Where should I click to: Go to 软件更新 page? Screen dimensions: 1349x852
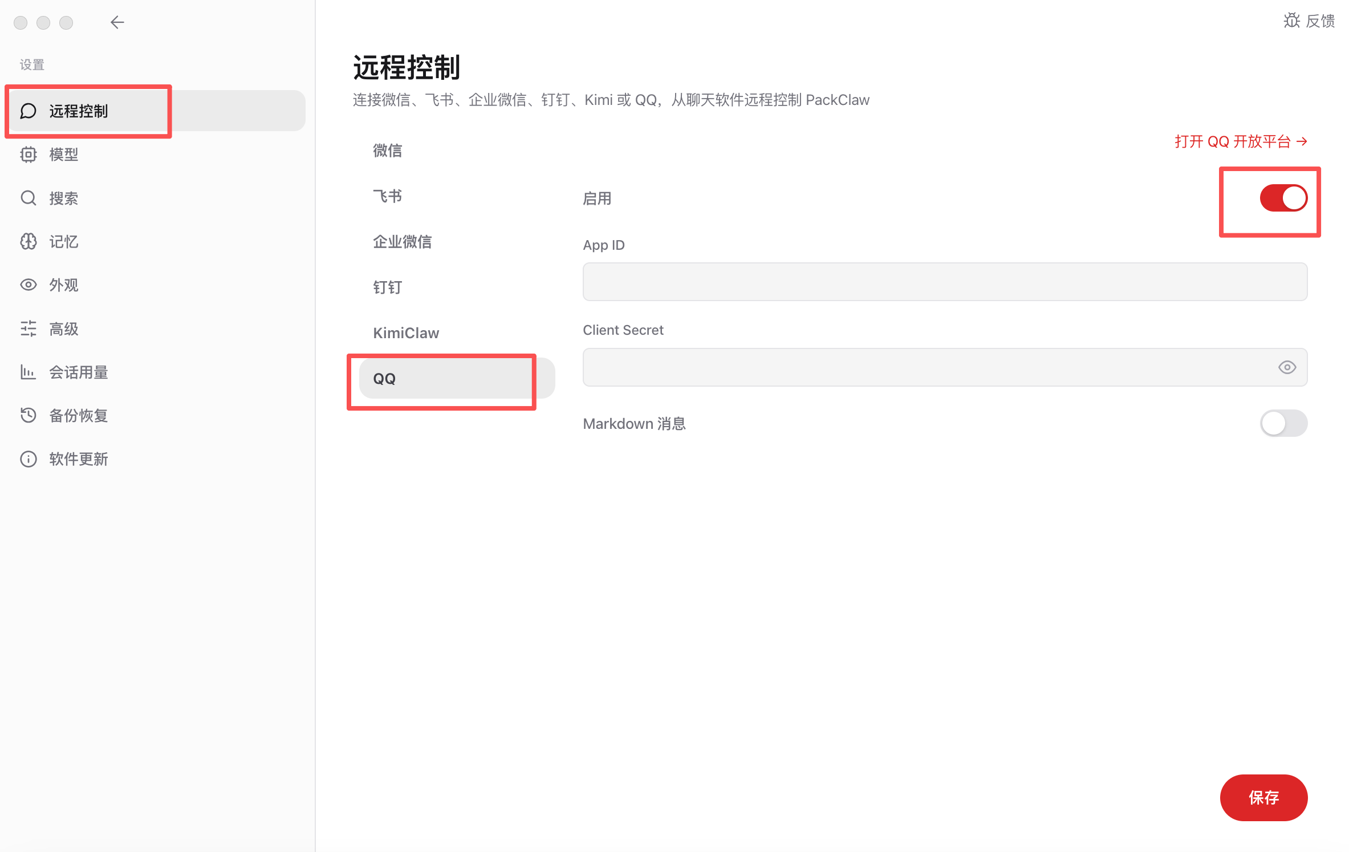[157, 459]
